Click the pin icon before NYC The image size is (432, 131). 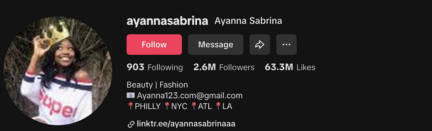coord(167,106)
